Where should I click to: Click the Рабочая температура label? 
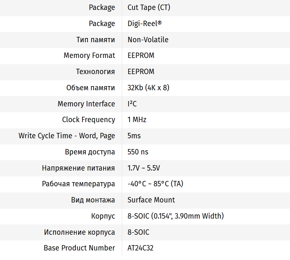click(x=78, y=184)
